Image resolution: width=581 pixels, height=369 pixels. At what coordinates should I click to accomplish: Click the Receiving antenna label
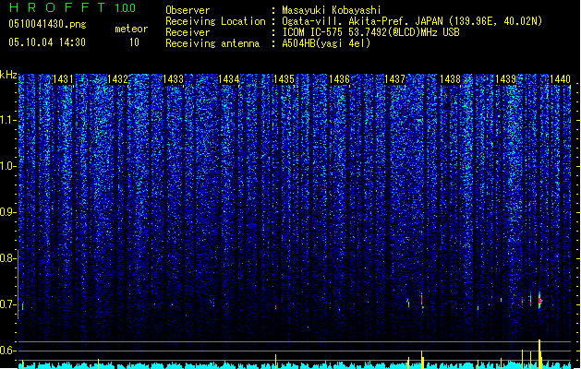pyautogui.click(x=212, y=43)
